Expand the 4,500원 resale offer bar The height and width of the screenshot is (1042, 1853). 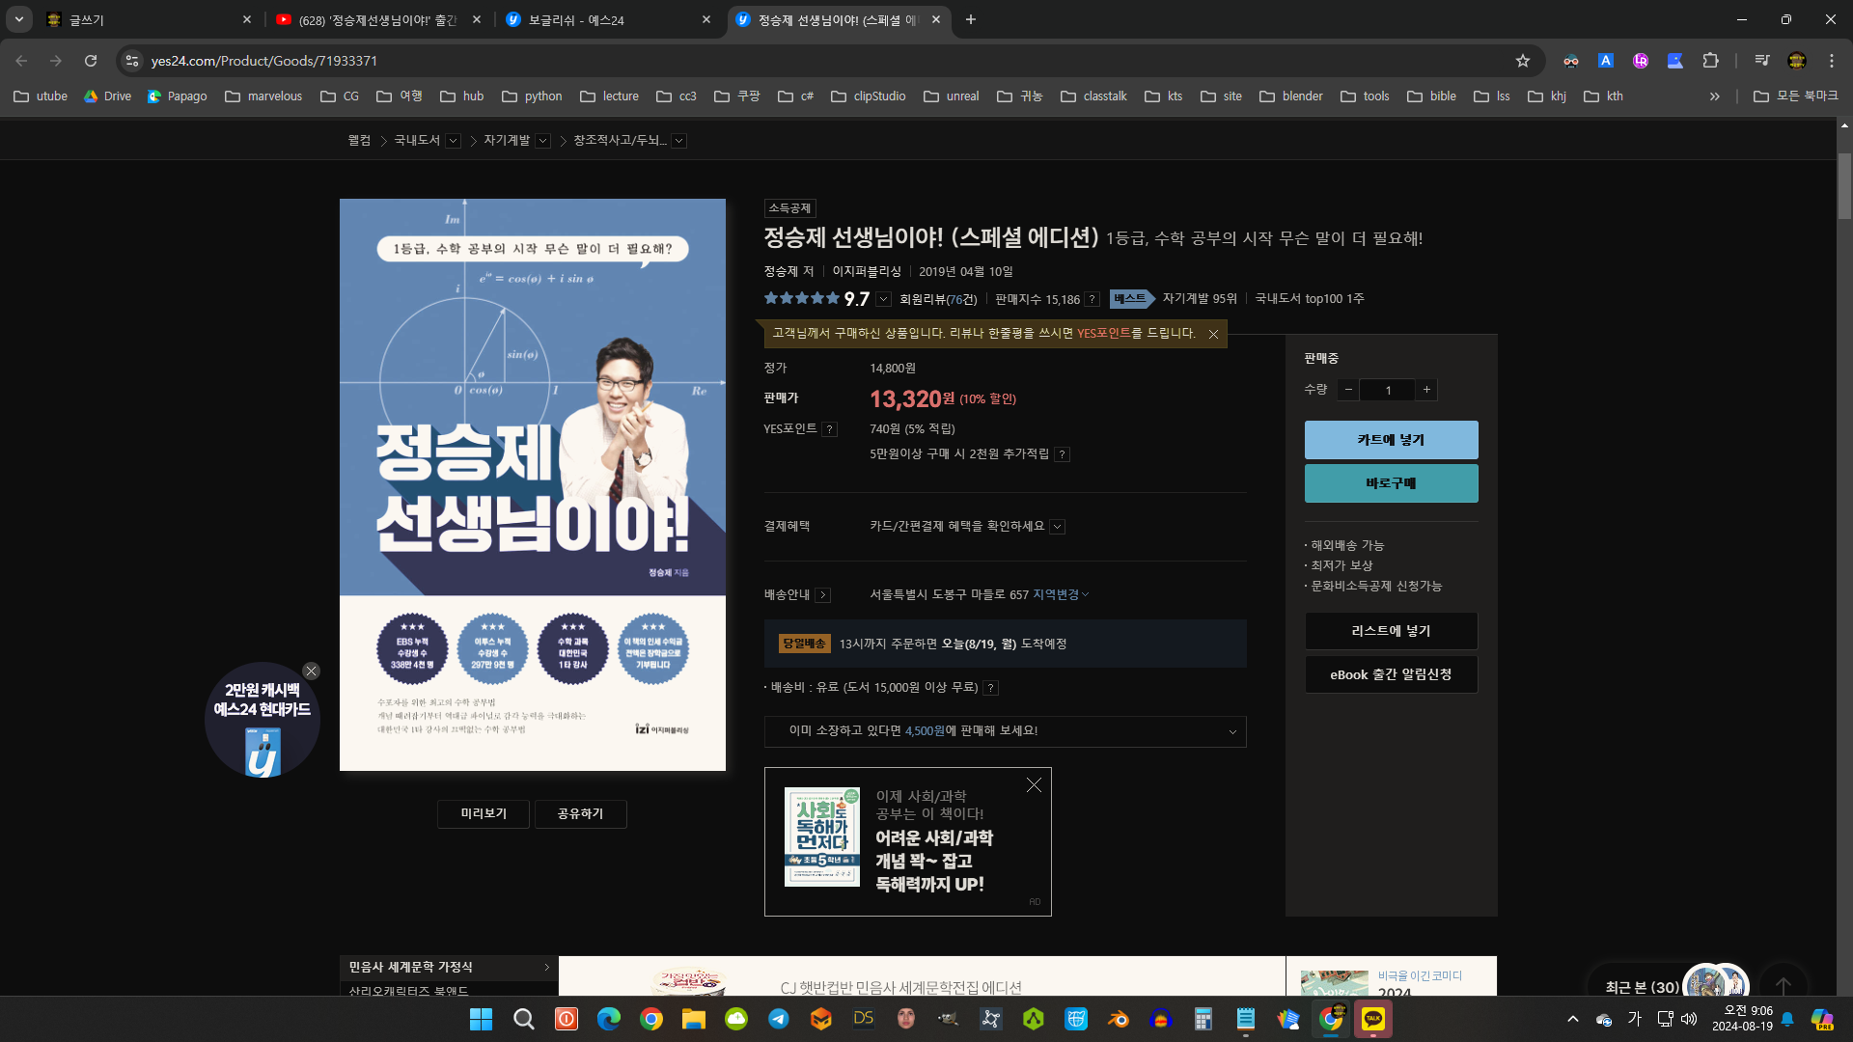pos(1232,732)
